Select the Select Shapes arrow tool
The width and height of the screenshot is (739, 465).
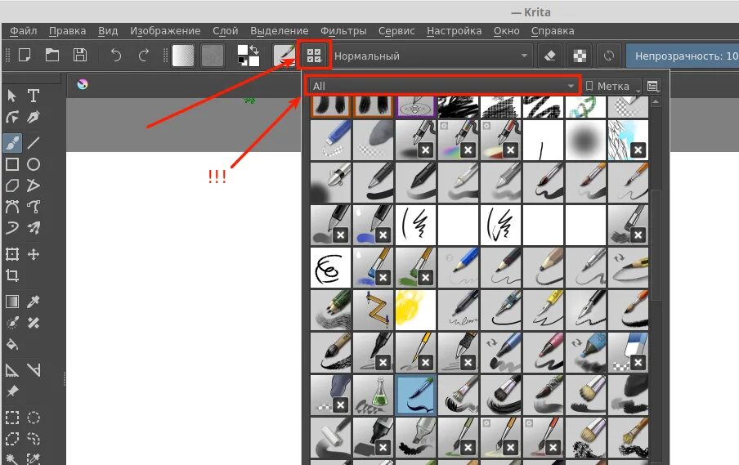click(x=12, y=96)
